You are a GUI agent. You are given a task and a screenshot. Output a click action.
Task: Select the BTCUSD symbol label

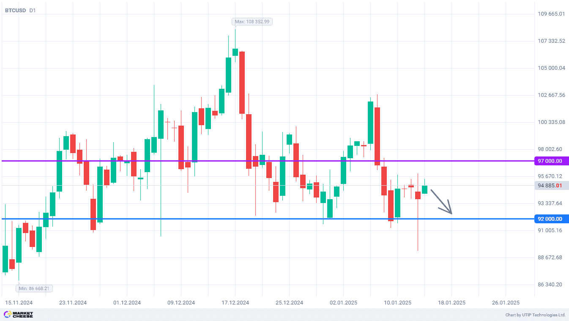coord(15,10)
